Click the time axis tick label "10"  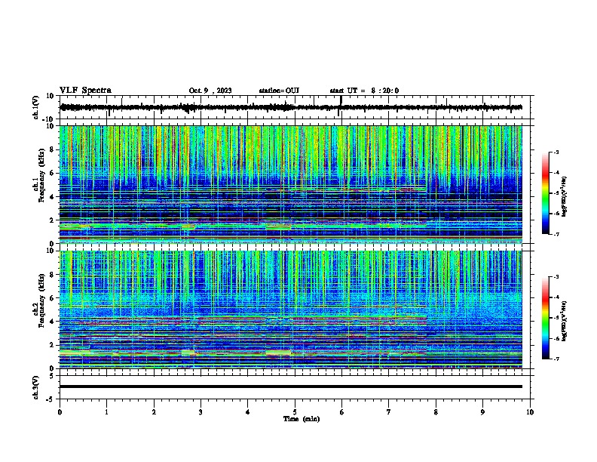tap(530, 412)
